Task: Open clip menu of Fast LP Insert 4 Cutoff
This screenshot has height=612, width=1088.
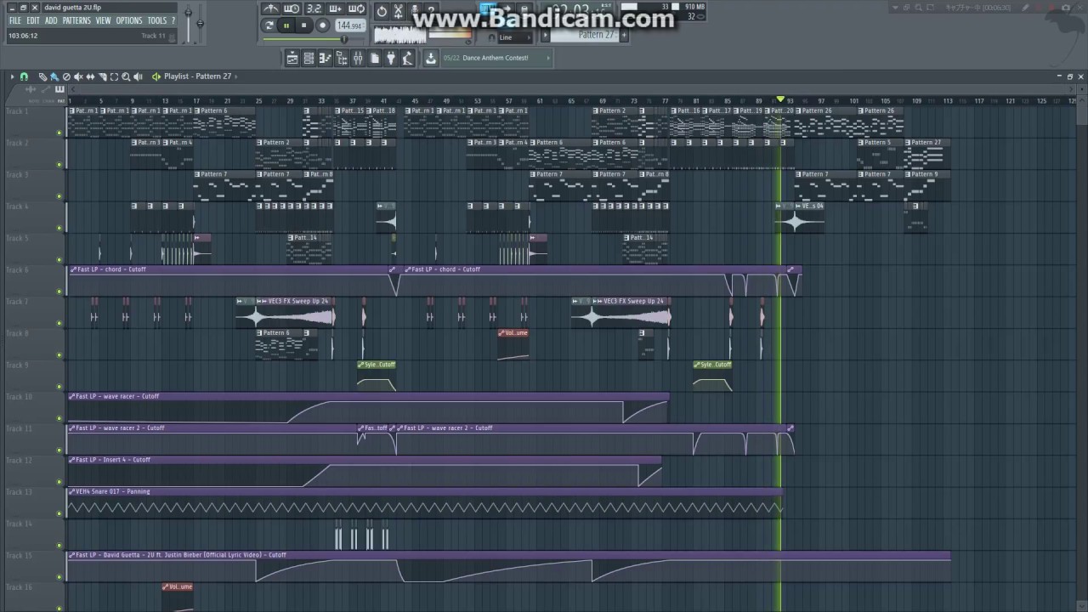Action: [x=73, y=460]
